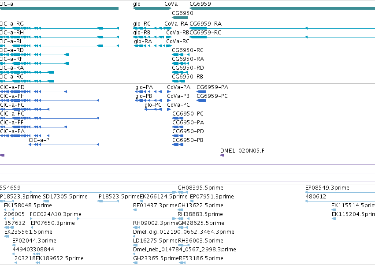Select protein CoVa-PC

(x=169, y=109)
